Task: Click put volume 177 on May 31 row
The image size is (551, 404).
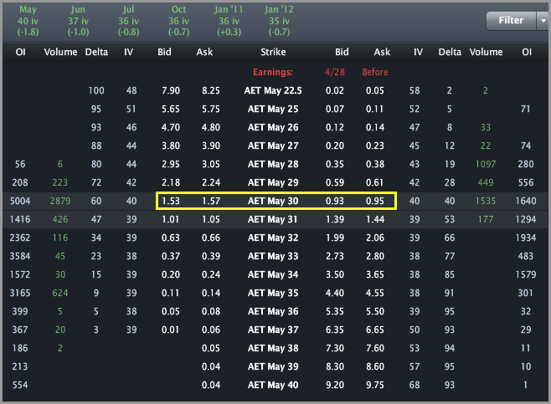Action: (486, 219)
